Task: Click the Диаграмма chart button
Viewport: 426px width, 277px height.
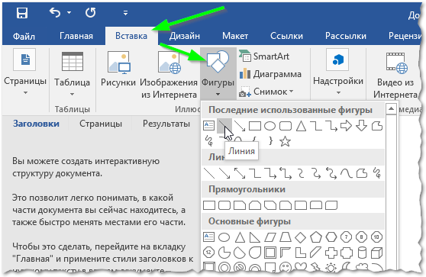Action: (x=270, y=74)
